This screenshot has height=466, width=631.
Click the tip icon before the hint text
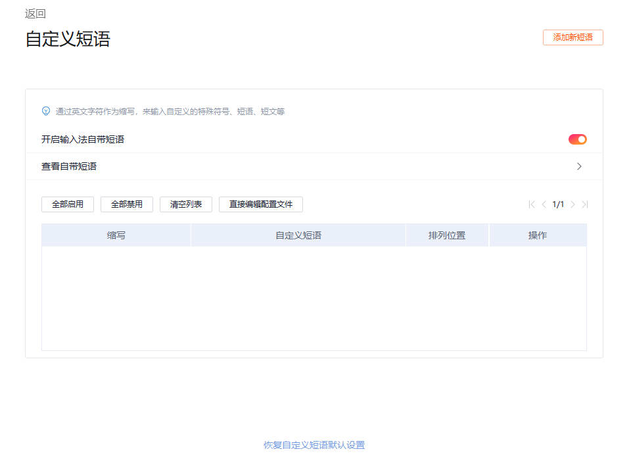tap(45, 111)
